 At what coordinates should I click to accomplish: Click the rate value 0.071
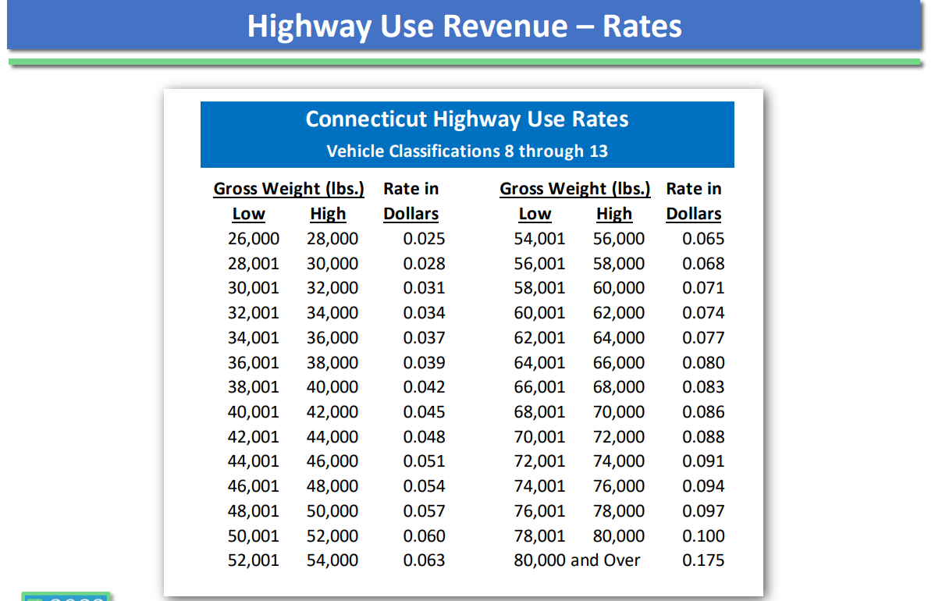point(704,288)
